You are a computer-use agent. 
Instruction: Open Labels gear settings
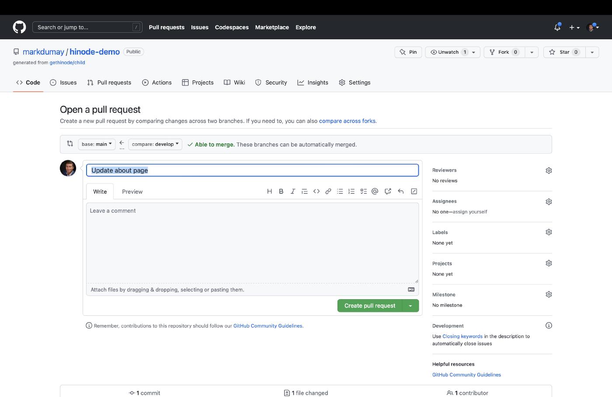pyautogui.click(x=549, y=232)
